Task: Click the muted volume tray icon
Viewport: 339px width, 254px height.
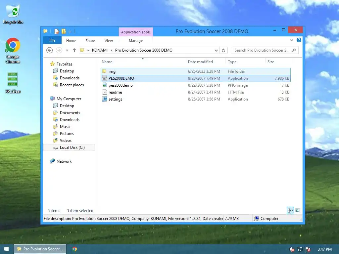Action: [x=292, y=249]
